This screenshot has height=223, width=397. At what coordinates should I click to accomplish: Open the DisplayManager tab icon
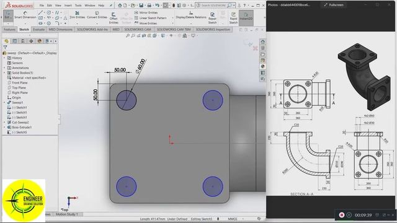coord(39,41)
